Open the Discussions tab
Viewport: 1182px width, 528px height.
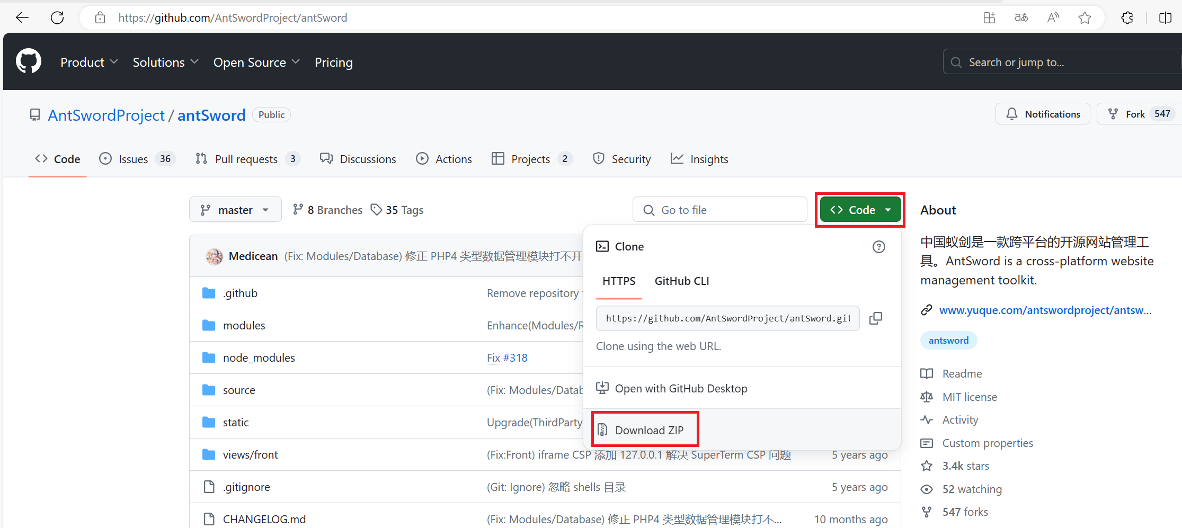click(x=358, y=159)
